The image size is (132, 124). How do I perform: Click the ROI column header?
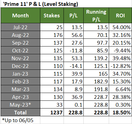(x=121, y=15)
